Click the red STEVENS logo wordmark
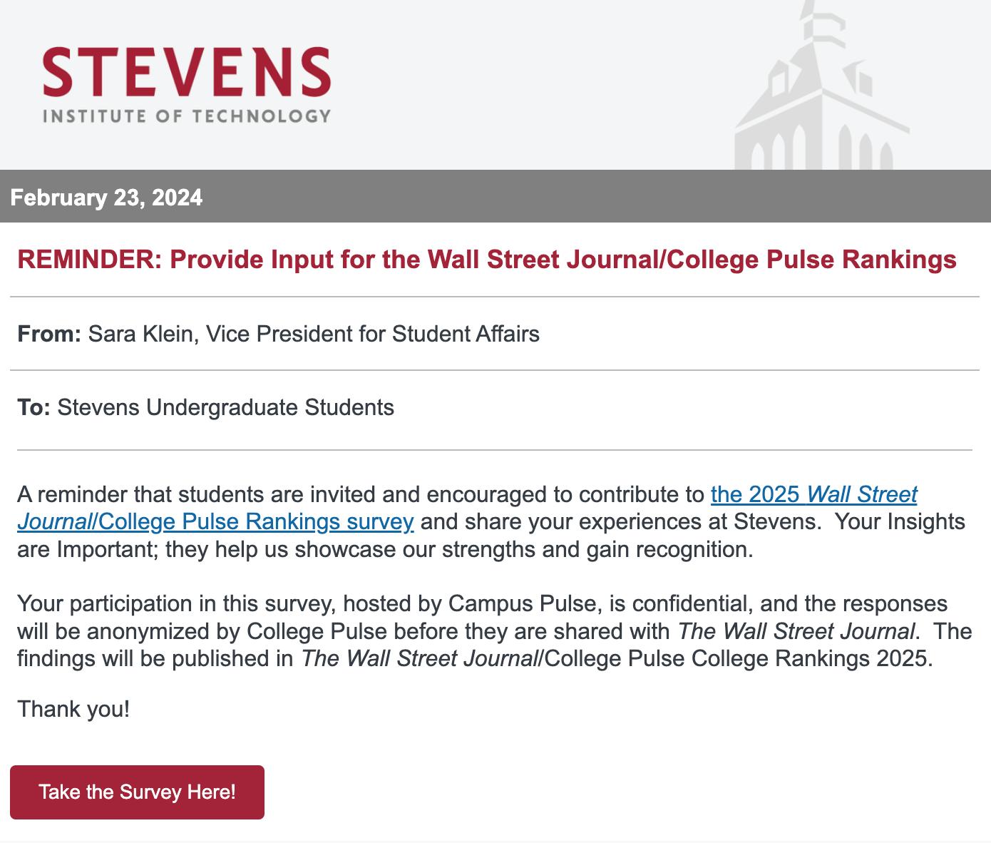991x843 pixels. [x=187, y=72]
